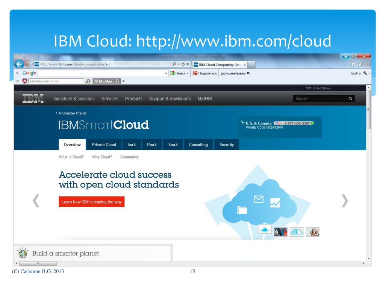Close the IBM Cloud Computing tab

click(244, 65)
